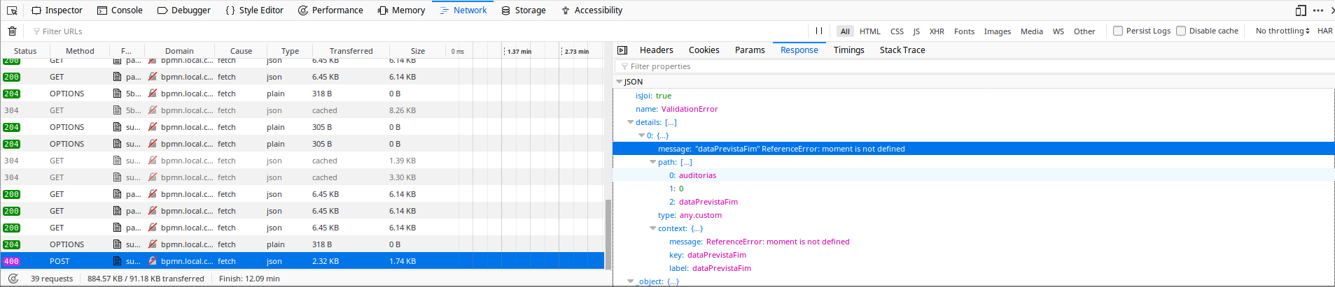Select the OPTIONS request transferring 318 B above POST

[x=302, y=244]
